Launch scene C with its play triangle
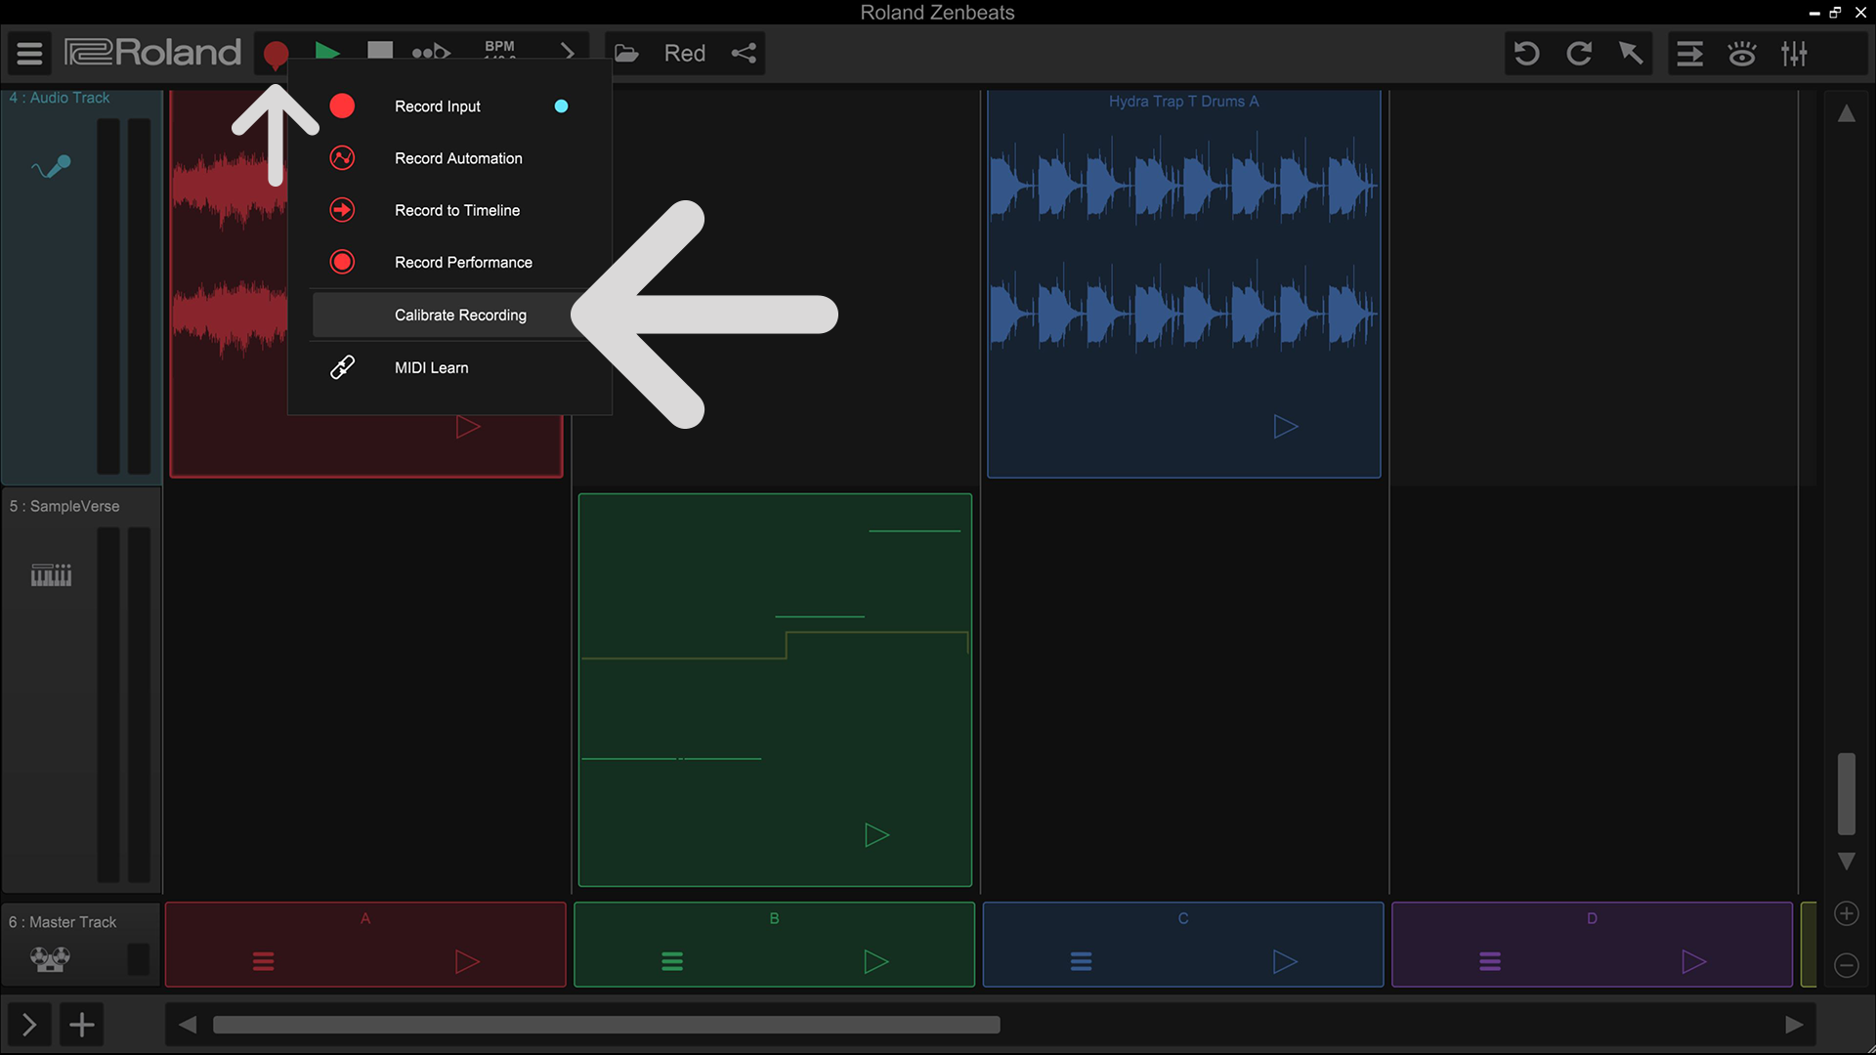Screen dimensions: 1876x1055 [x=1285, y=961]
